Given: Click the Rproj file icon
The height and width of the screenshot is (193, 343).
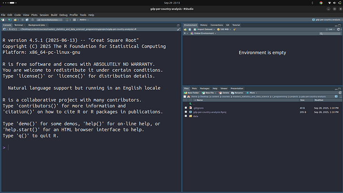Looking at the screenshot, I should click(x=191, y=112).
